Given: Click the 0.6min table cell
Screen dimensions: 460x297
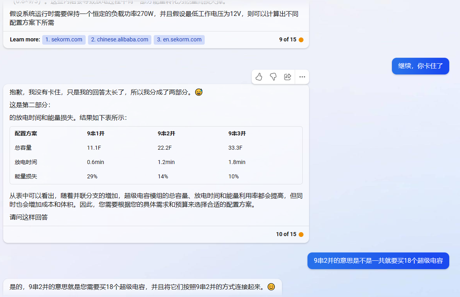Looking at the screenshot, I should 95,162.
